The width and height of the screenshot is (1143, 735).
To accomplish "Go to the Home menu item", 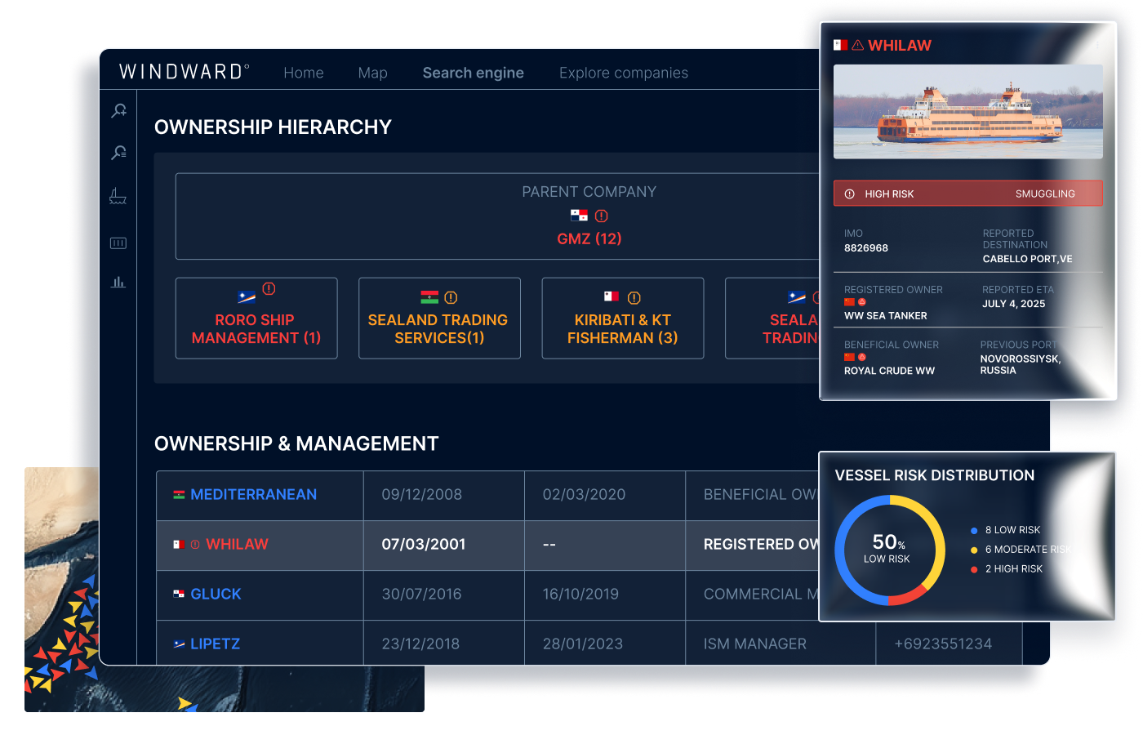I will 303,73.
